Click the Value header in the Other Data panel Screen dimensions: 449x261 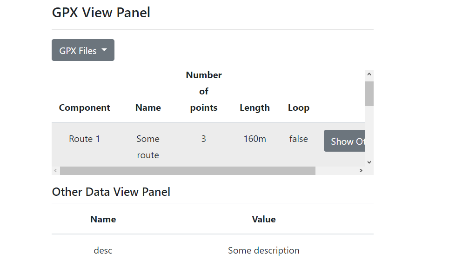click(264, 219)
